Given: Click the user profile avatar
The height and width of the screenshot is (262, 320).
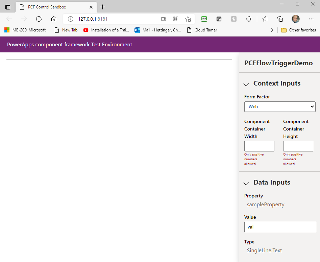Looking at the screenshot, I should tap(296, 19).
